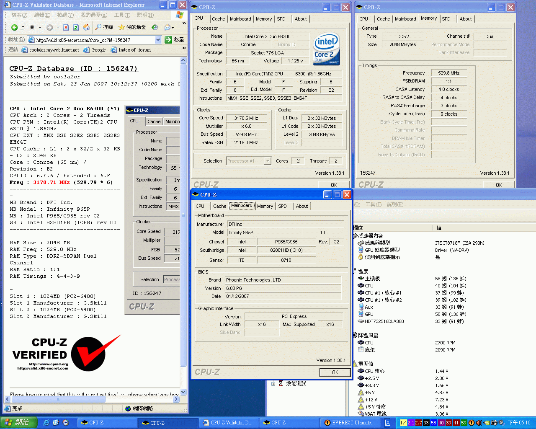Open Memory tab in Mainboard CPU-Z window

pos(265,206)
